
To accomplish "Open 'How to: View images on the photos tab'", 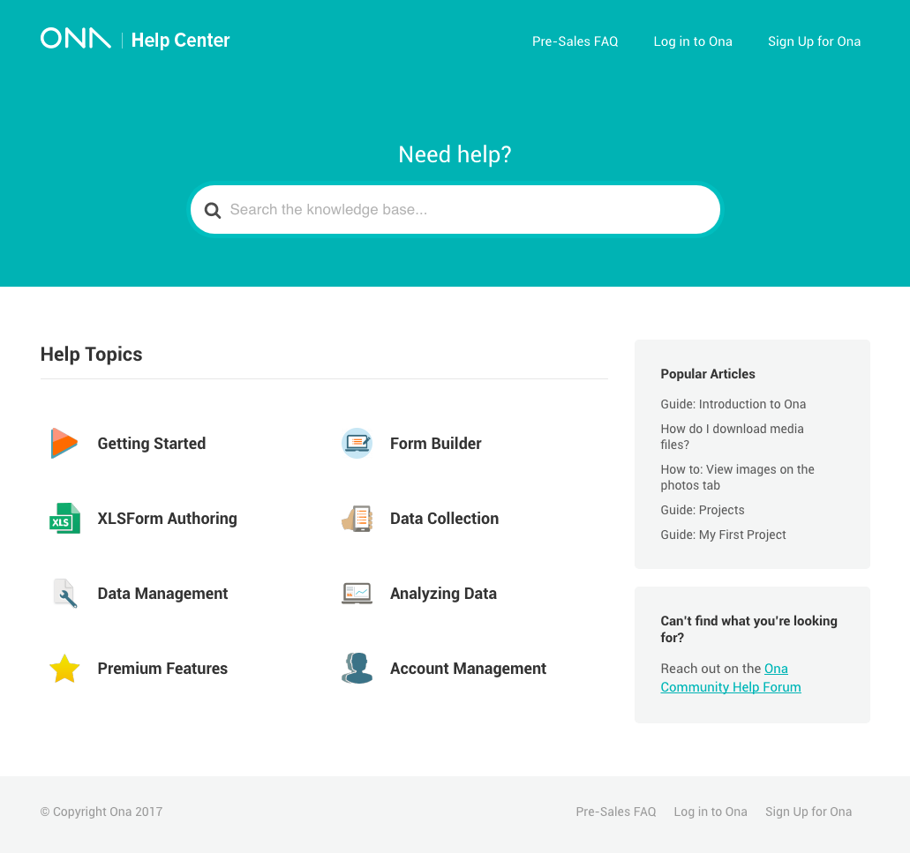I will click(x=737, y=477).
